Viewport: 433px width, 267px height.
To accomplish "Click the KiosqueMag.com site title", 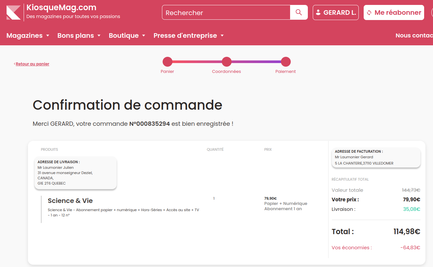I will click(x=61, y=8).
